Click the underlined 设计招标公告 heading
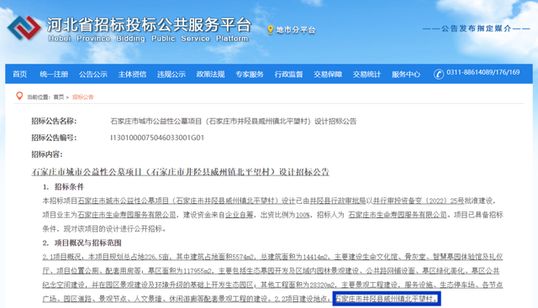 pyautogui.click(x=180, y=172)
